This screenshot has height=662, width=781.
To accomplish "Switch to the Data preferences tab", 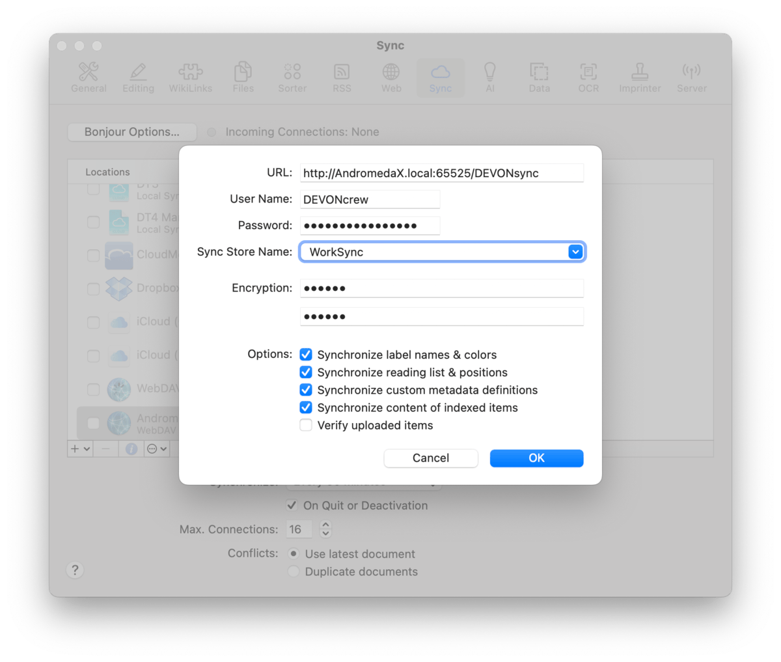I will coord(539,78).
